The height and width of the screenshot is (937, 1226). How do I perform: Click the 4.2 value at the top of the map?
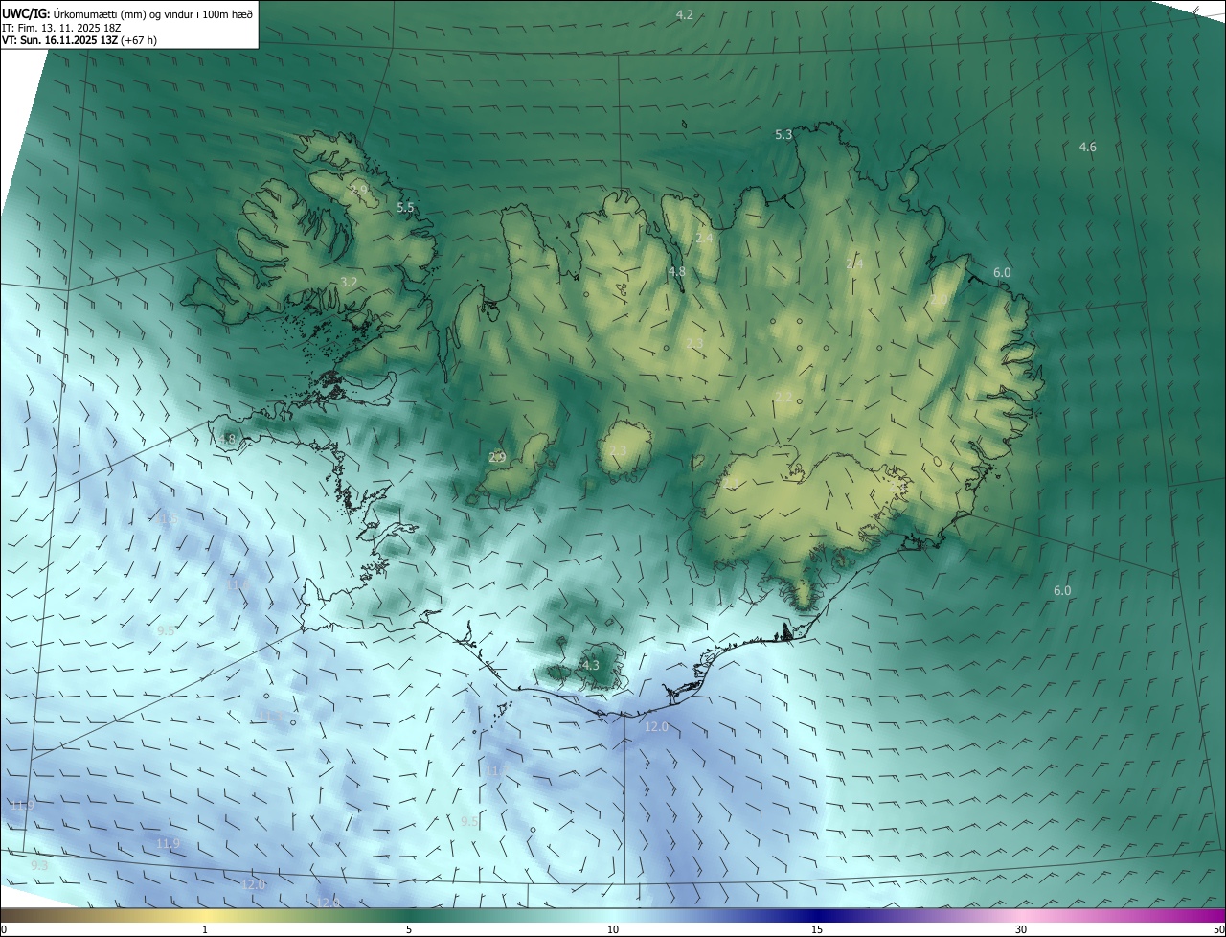(685, 14)
